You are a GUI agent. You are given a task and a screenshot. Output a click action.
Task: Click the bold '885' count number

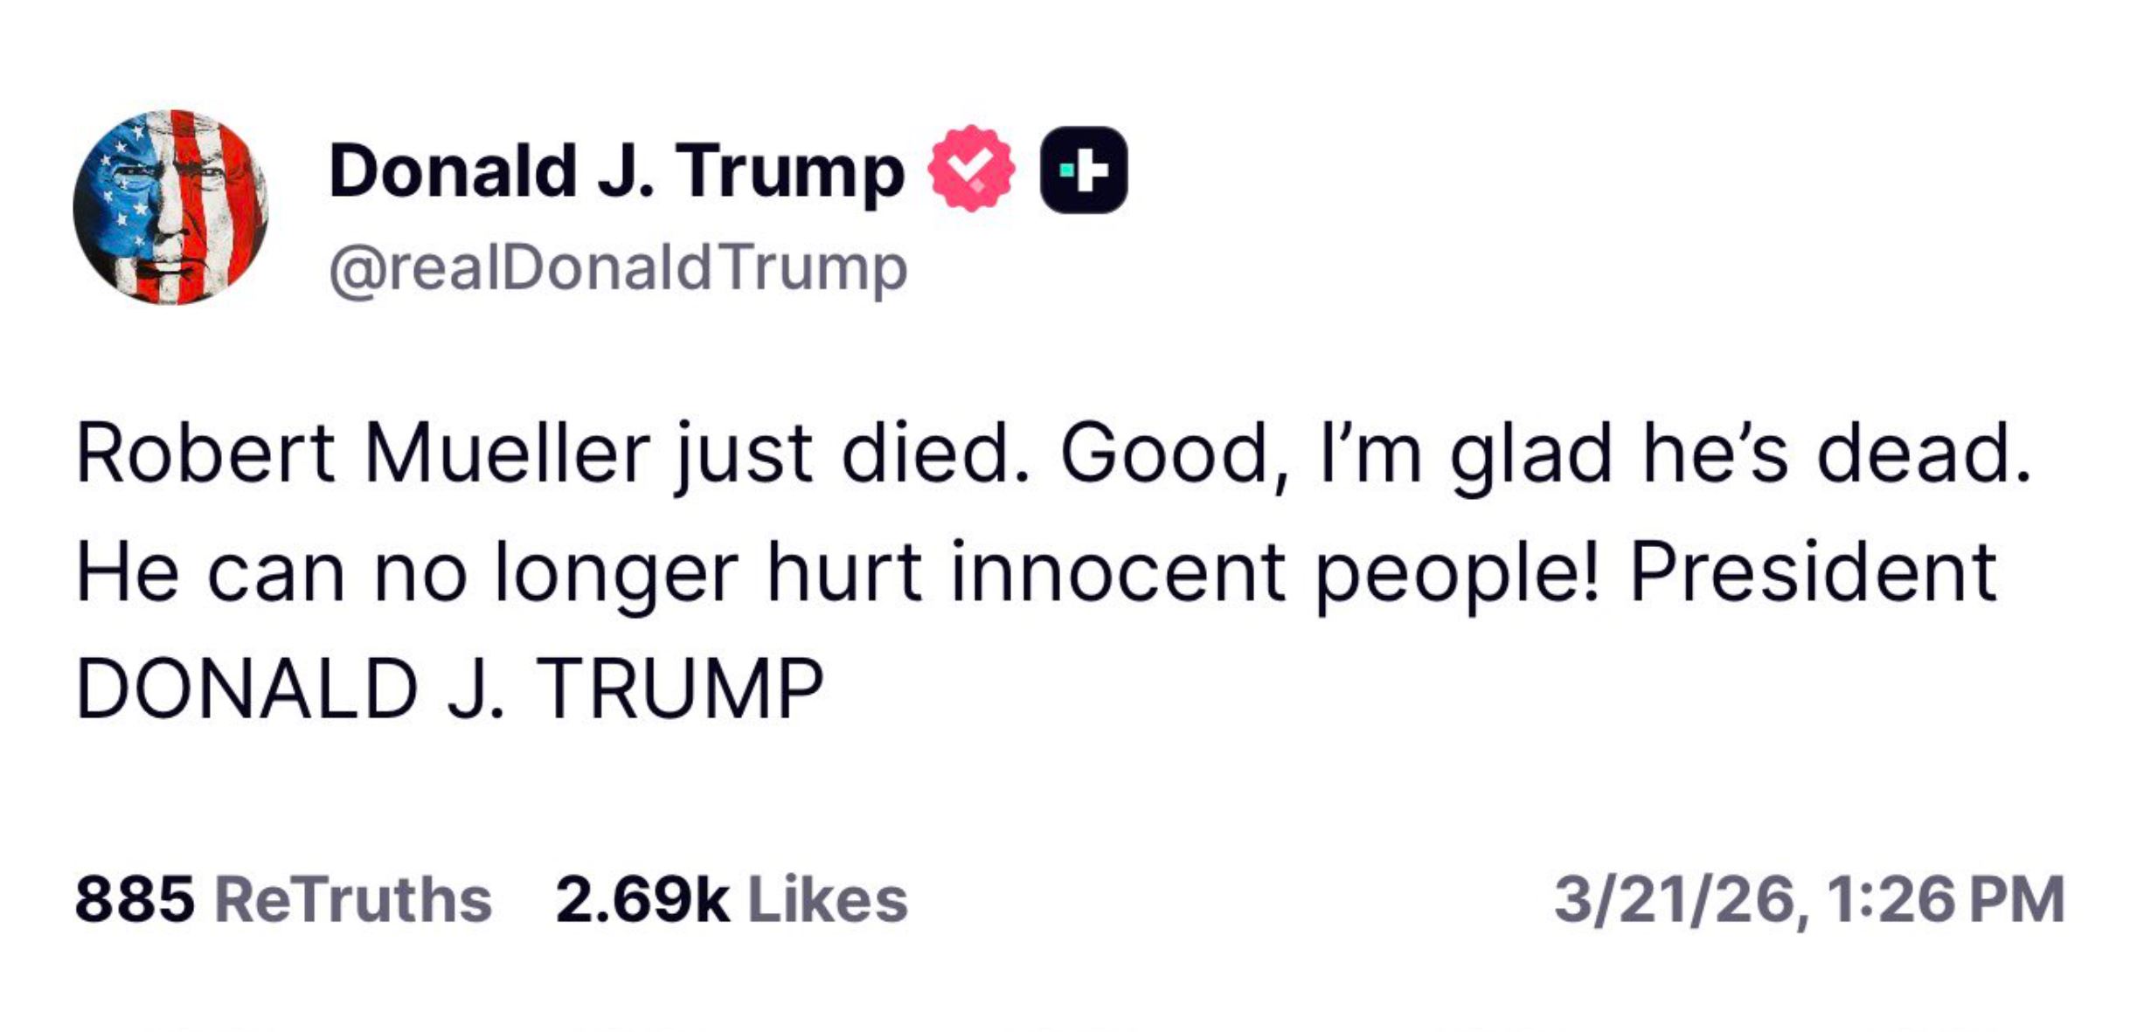click(135, 899)
